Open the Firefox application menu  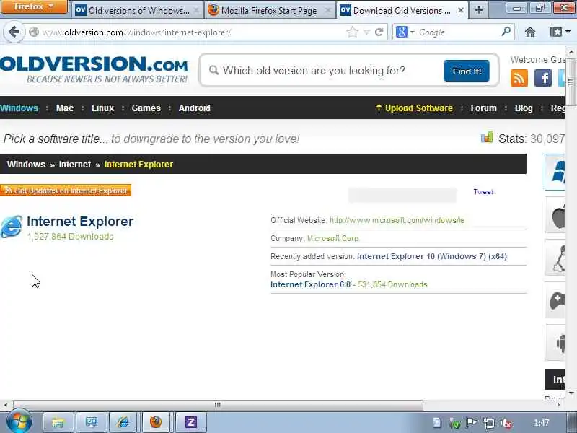[x=34, y=6]
